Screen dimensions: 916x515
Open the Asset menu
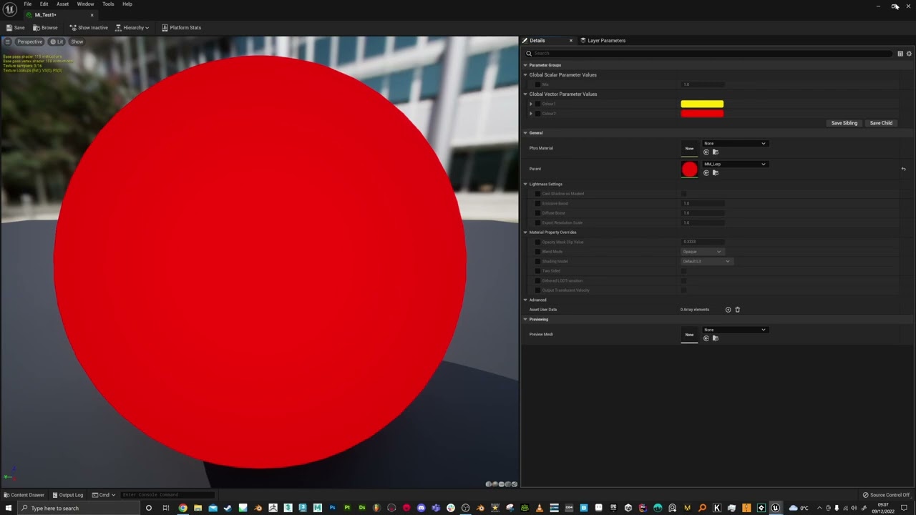[63, 4]
